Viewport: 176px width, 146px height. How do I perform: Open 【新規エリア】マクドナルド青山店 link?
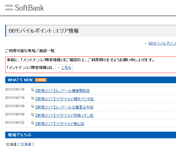[60, 124]
